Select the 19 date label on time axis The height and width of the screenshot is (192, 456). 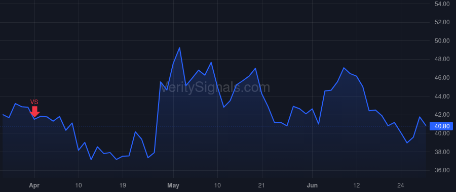click(x=123, y=185)
